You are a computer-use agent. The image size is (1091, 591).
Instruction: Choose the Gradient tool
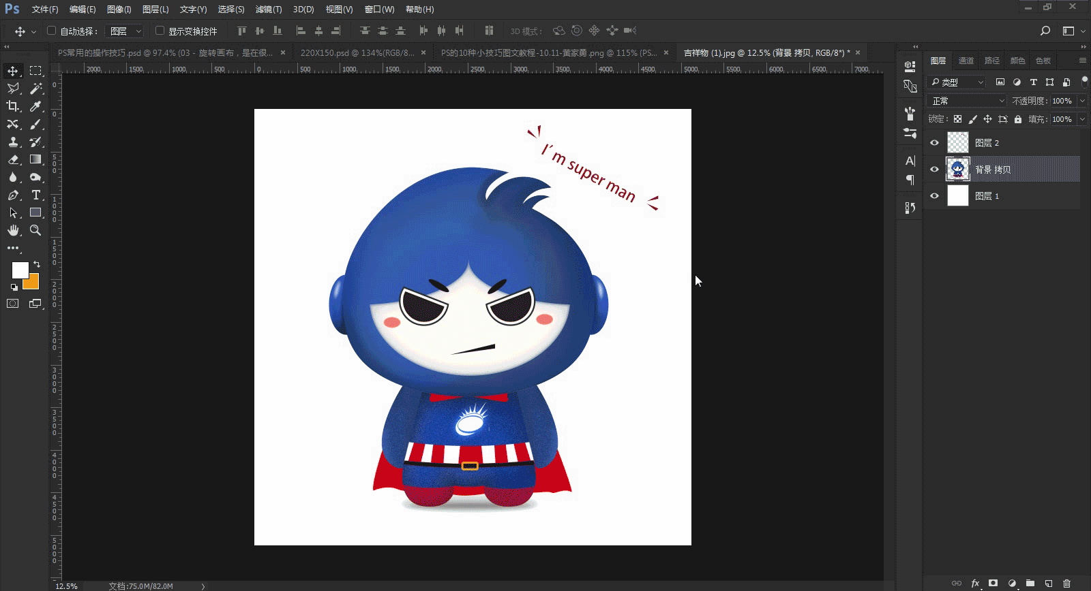(x=35, y=159)
